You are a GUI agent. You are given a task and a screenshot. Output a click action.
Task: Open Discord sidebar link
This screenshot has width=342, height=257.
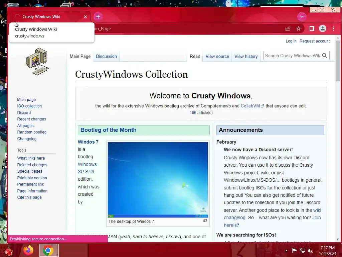point(24,113)
